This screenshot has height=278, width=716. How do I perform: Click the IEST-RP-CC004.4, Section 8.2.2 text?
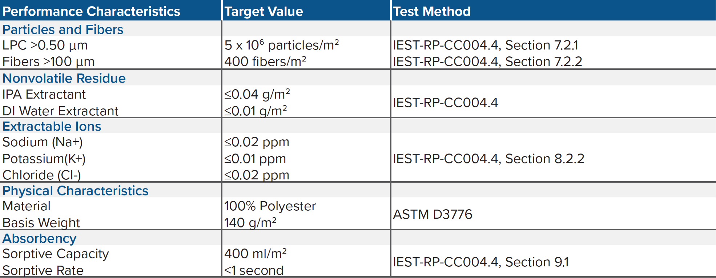pyautogui.click(x=488, y=159)
